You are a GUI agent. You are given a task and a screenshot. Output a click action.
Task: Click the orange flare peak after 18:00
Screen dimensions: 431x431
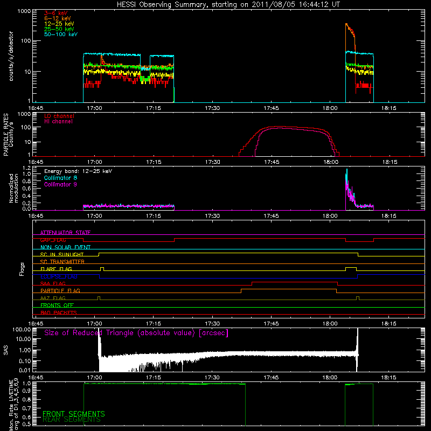(x=350, y=30)
